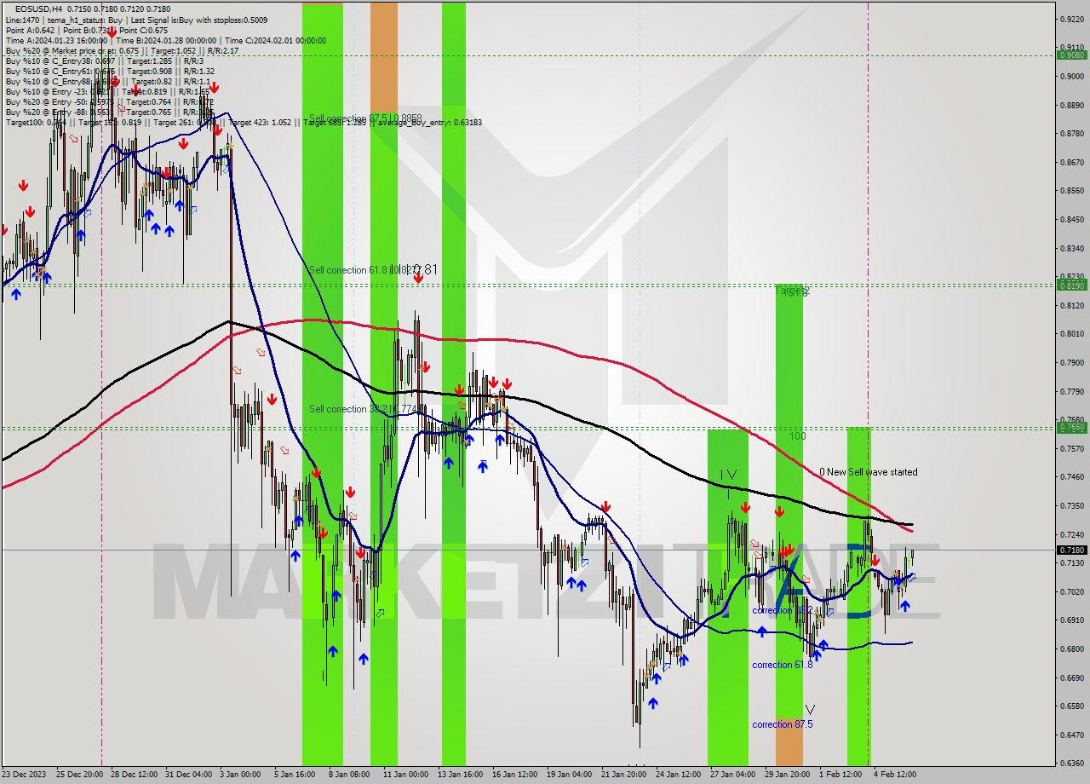Click the red sell arrow below the 'New Sell wave started' peak
Viewport: 1090px width, 784px height.
click(875, 560)
